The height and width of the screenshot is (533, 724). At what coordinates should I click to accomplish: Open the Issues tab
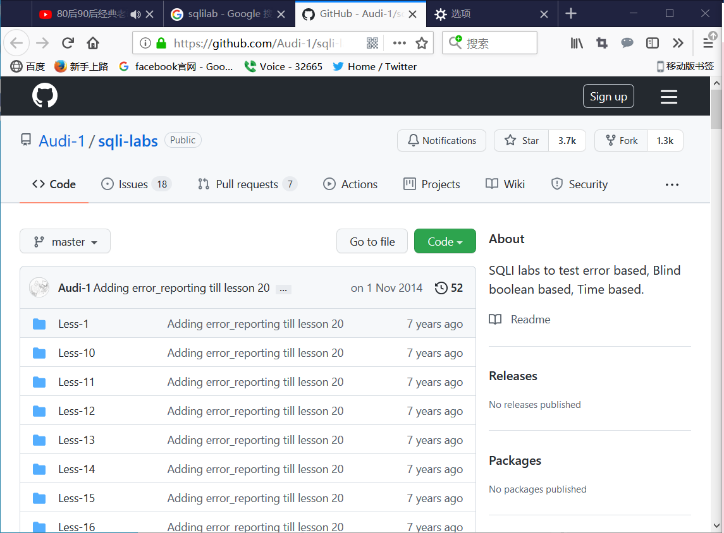[136, 184]
